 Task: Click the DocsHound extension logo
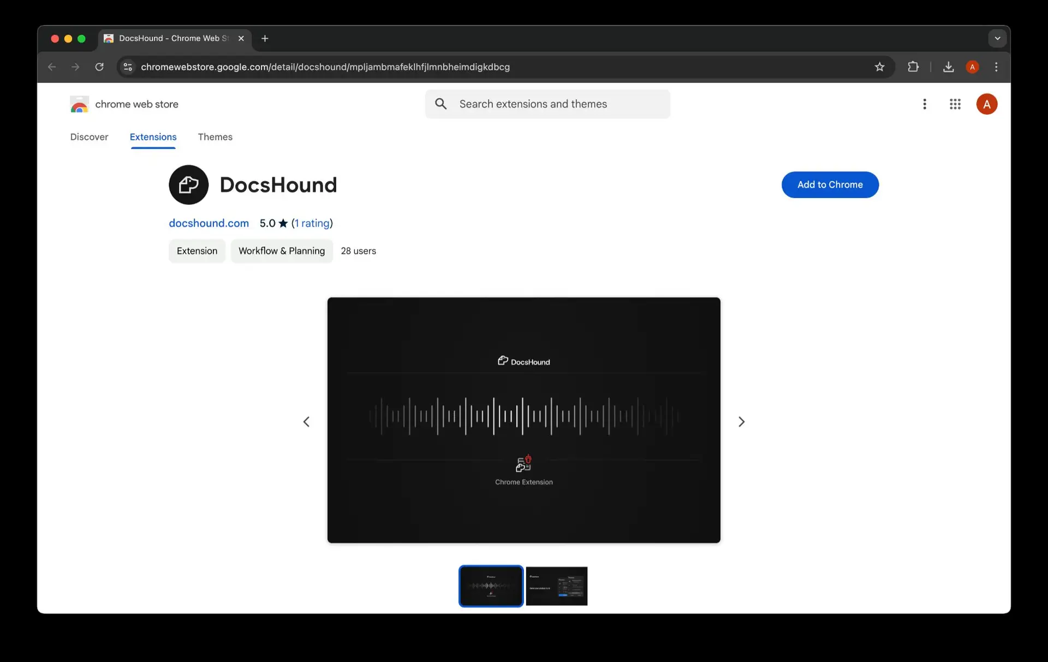pos(188,184)
